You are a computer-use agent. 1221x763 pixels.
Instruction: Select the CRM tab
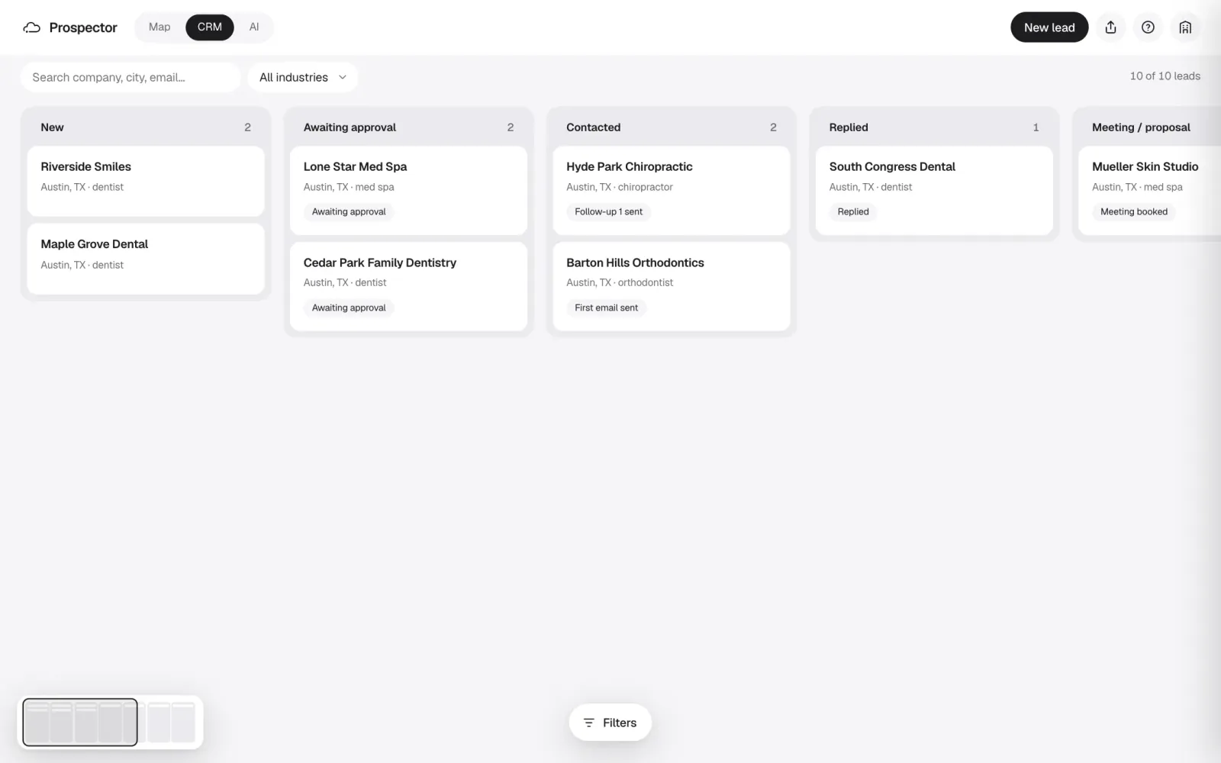[210, 27]
